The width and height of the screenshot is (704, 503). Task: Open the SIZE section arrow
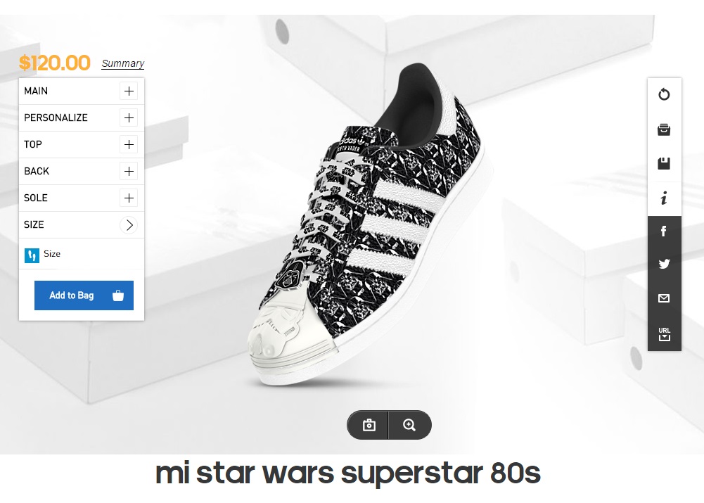[129, 224]
